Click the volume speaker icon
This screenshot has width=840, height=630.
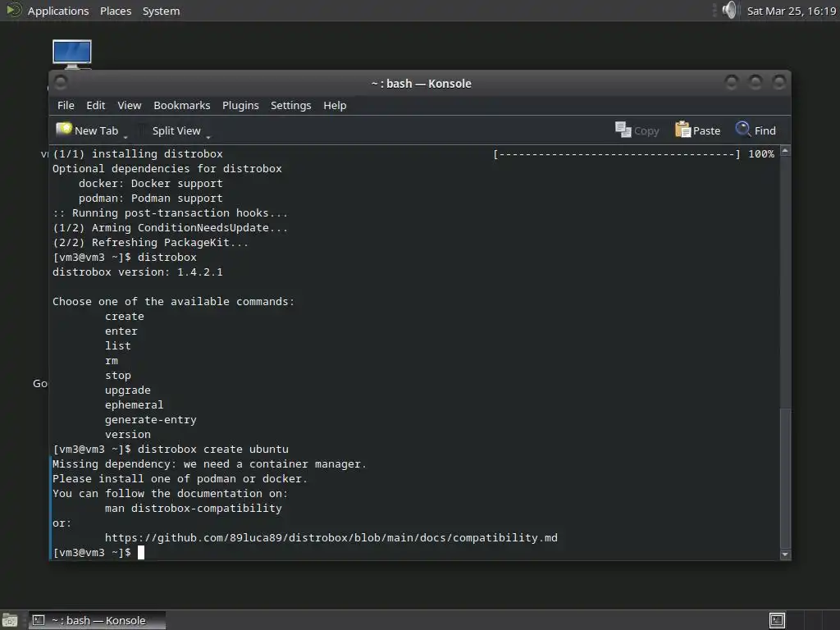729,10
